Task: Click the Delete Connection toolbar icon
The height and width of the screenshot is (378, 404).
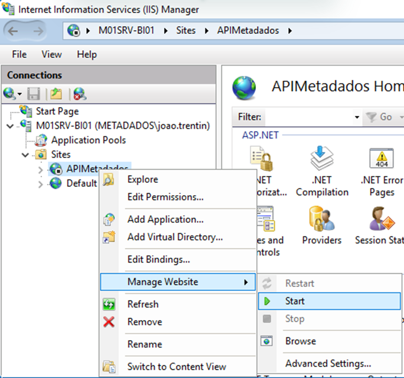Action: point(79,94)
